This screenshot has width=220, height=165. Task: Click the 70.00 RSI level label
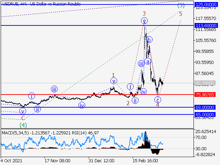(201, 137)
